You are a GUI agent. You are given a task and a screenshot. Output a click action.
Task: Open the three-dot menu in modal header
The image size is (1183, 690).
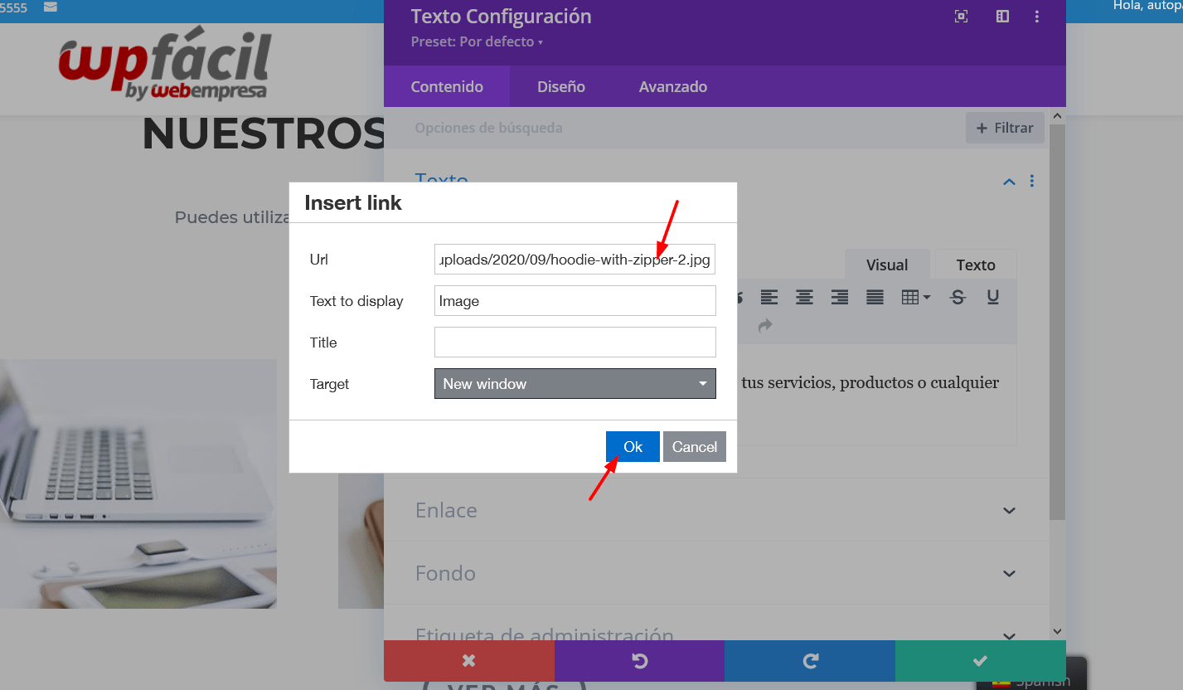click(x=1037, y=17)
